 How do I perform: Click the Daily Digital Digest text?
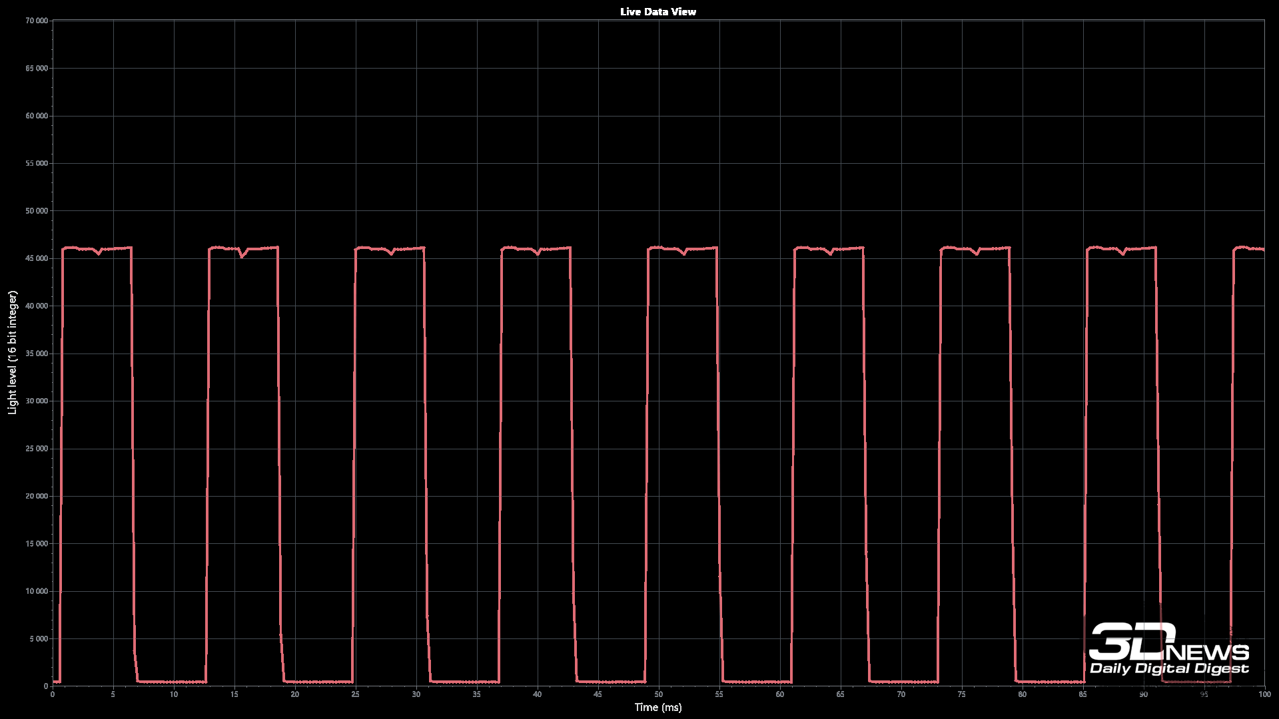(x=1168, y=668)
